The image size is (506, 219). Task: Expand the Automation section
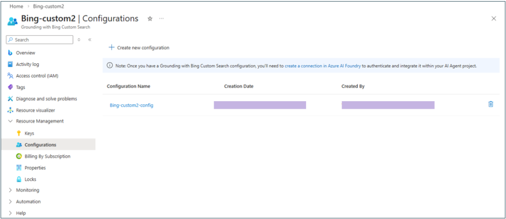pyautogui.click(x=10, y=202)
